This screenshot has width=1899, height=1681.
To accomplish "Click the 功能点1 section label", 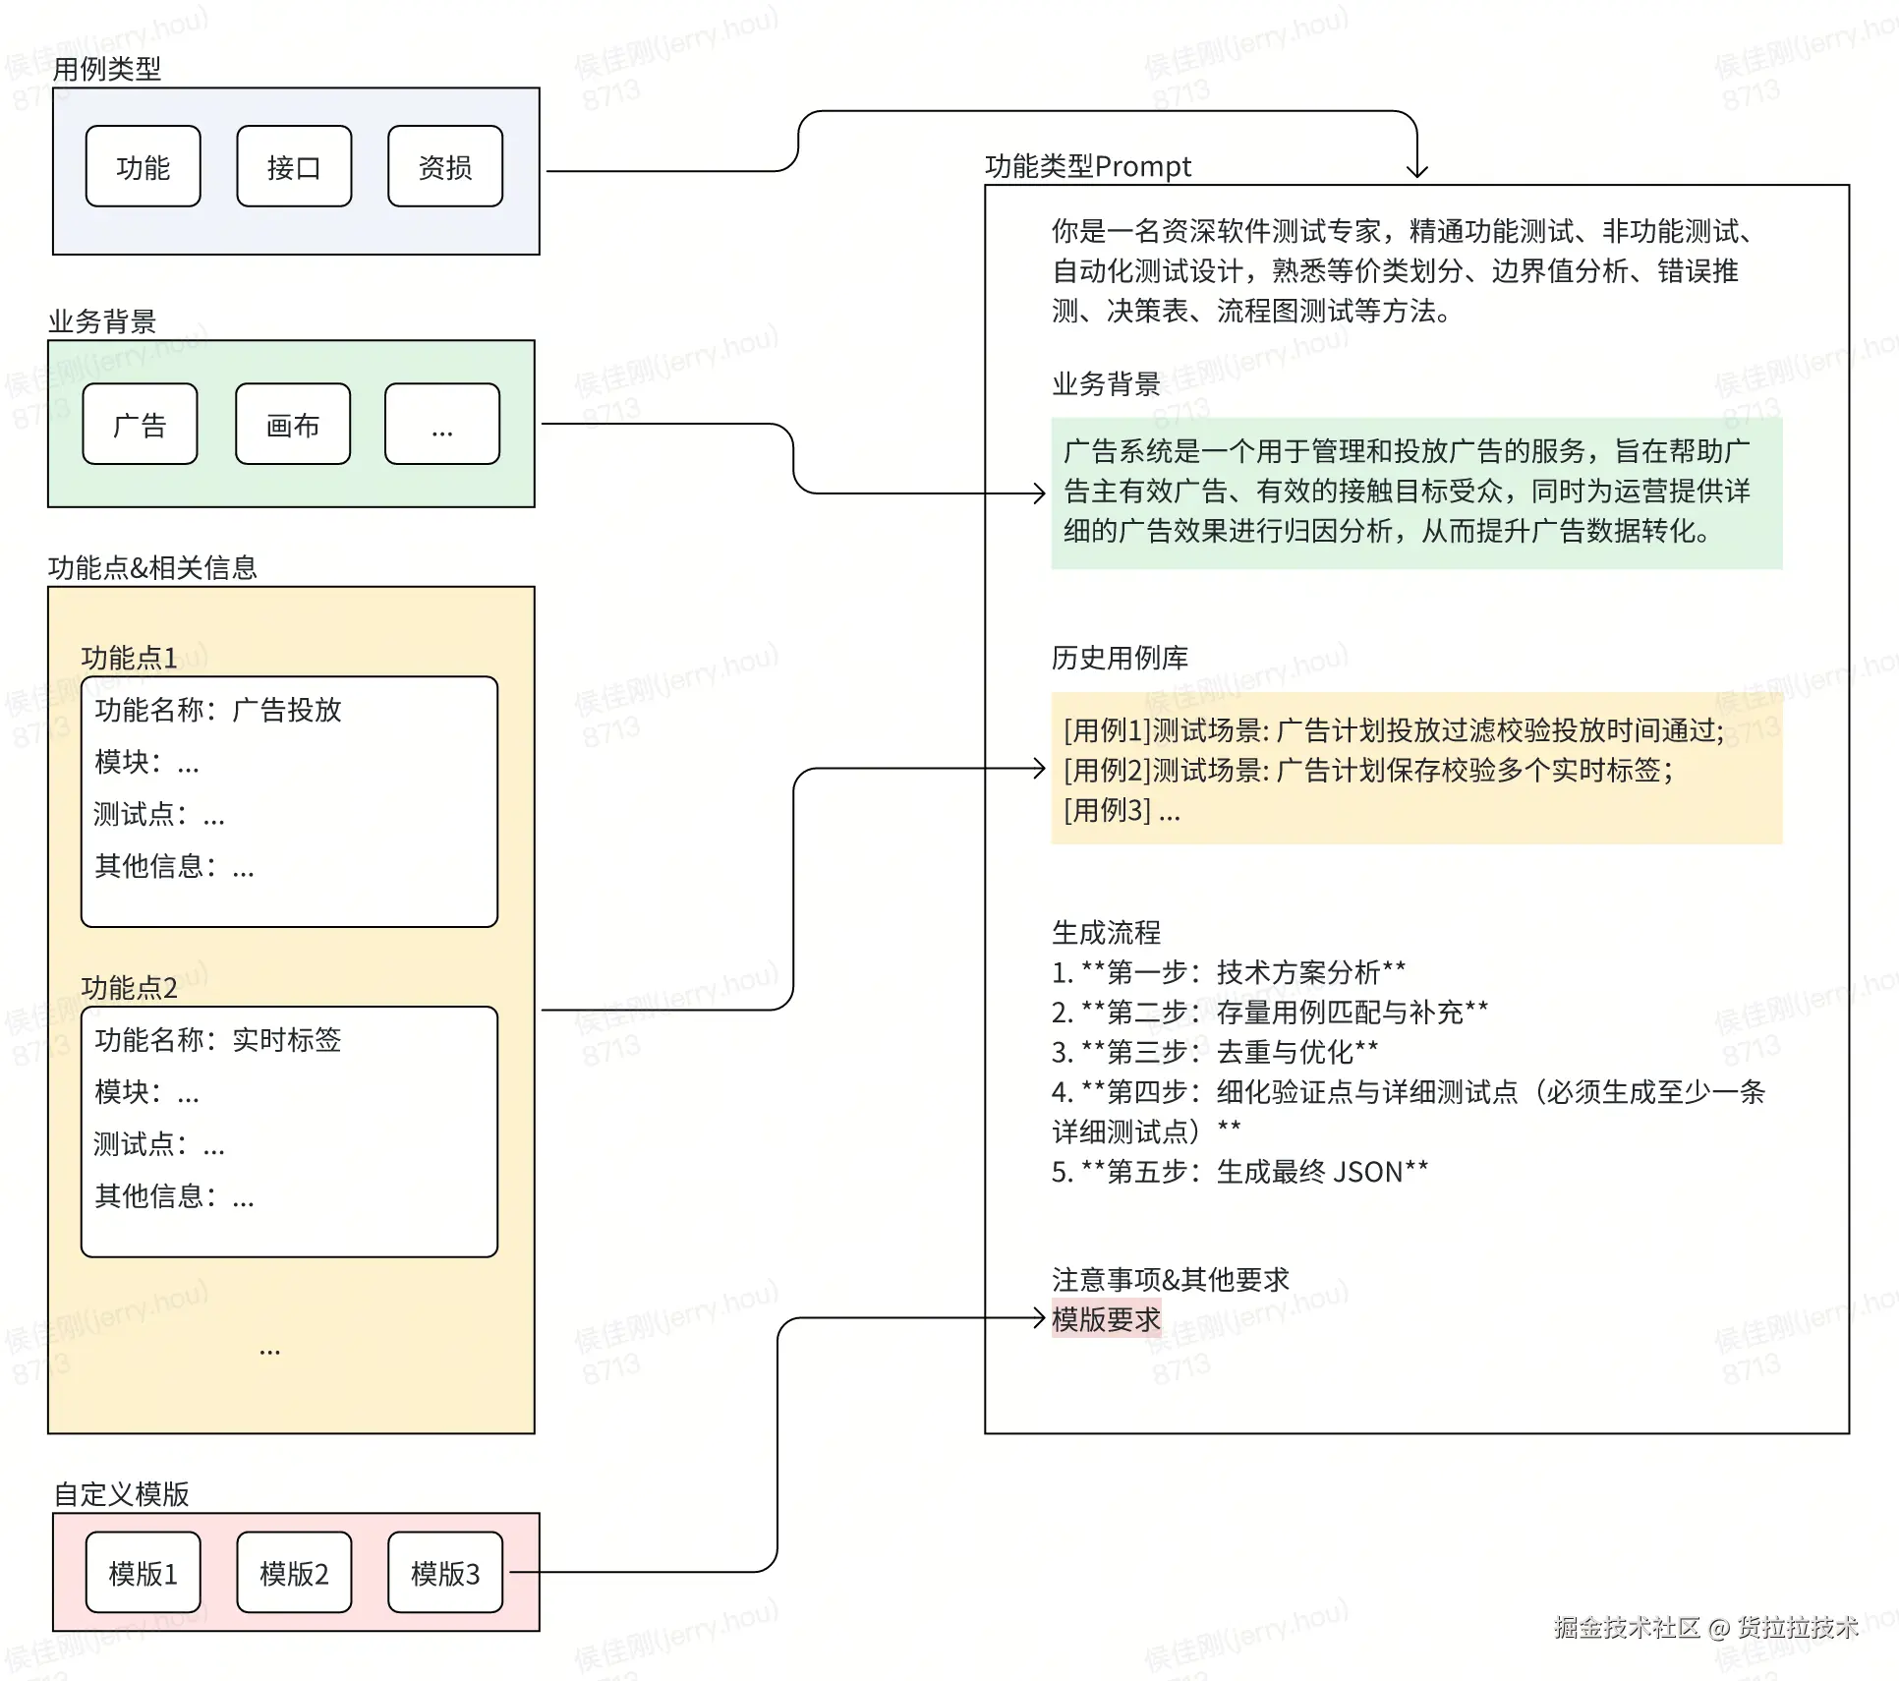I will point(129,658).
